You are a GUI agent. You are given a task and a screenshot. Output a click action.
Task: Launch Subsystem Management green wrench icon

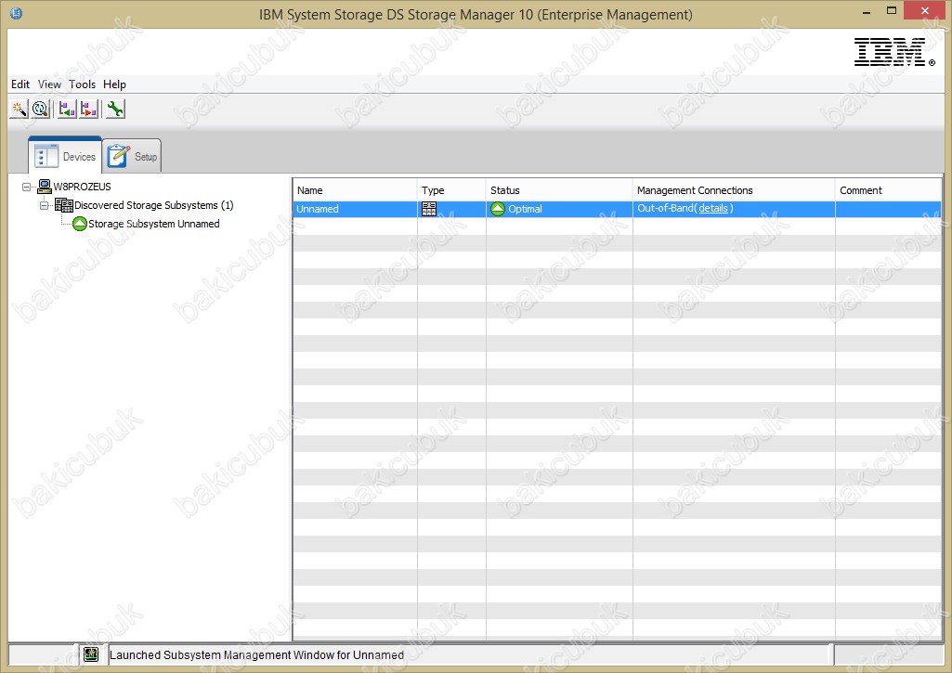[x=115, y=110]
